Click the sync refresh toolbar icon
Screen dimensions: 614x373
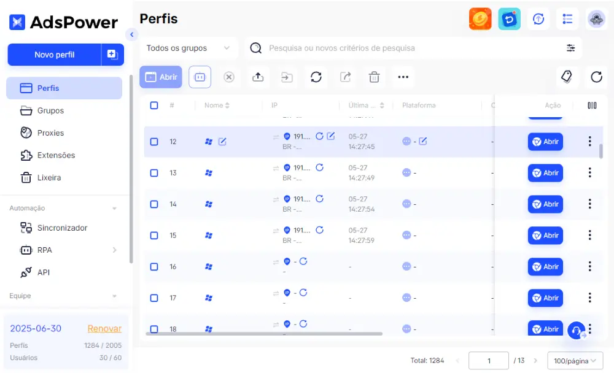(x=316, y=77)
